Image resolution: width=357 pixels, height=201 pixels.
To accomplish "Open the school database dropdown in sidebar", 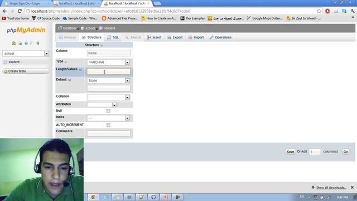I will 26,54.
